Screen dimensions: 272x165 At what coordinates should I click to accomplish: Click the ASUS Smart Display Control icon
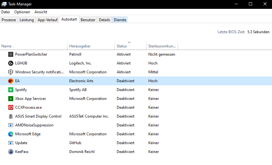pos(10,116)
